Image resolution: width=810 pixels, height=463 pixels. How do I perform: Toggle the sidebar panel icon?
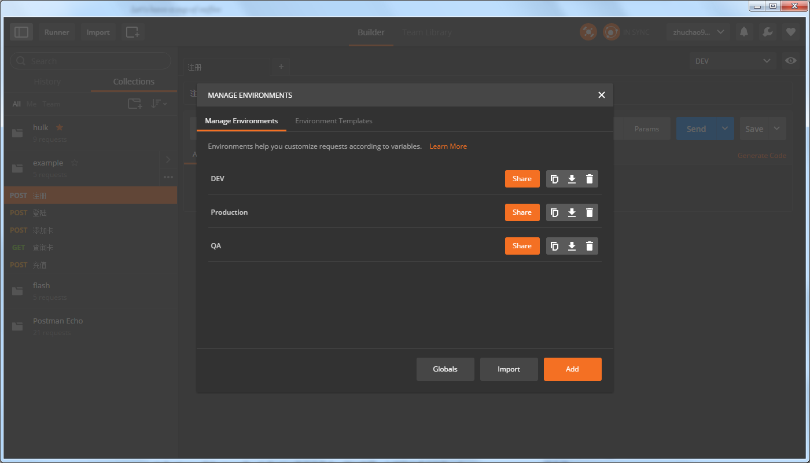coord(21,32)
